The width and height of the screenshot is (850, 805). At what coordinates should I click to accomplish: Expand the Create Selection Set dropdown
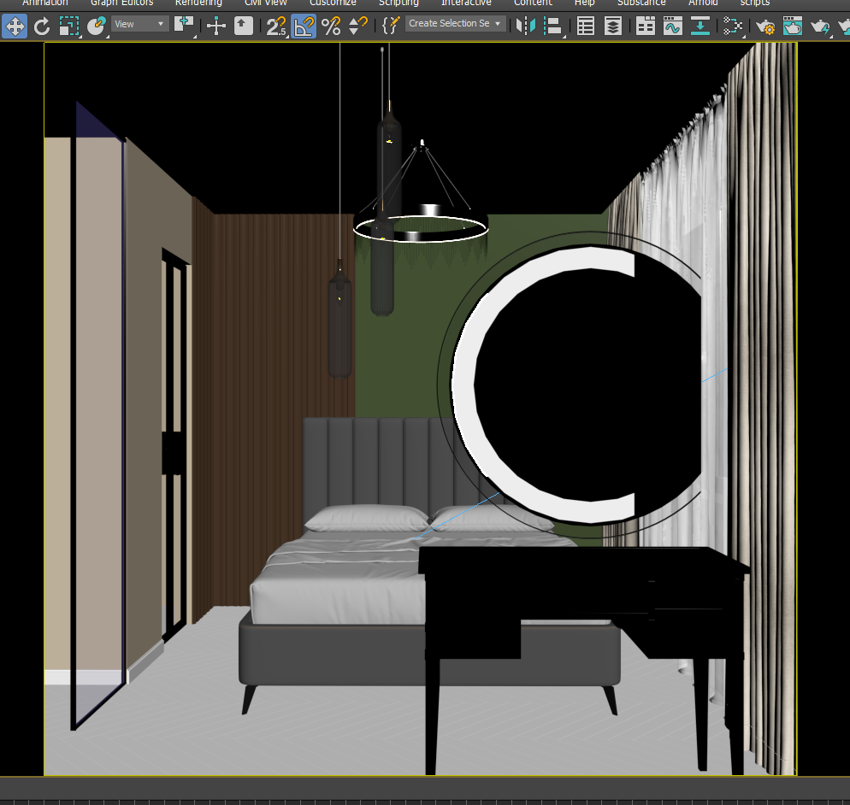pyautogui.click(x=455, y=23)
